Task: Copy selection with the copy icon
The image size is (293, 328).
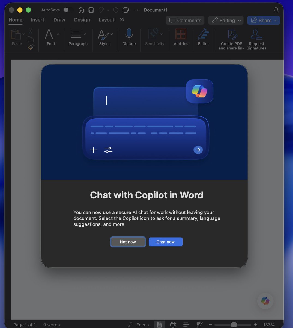Action: 31,39
